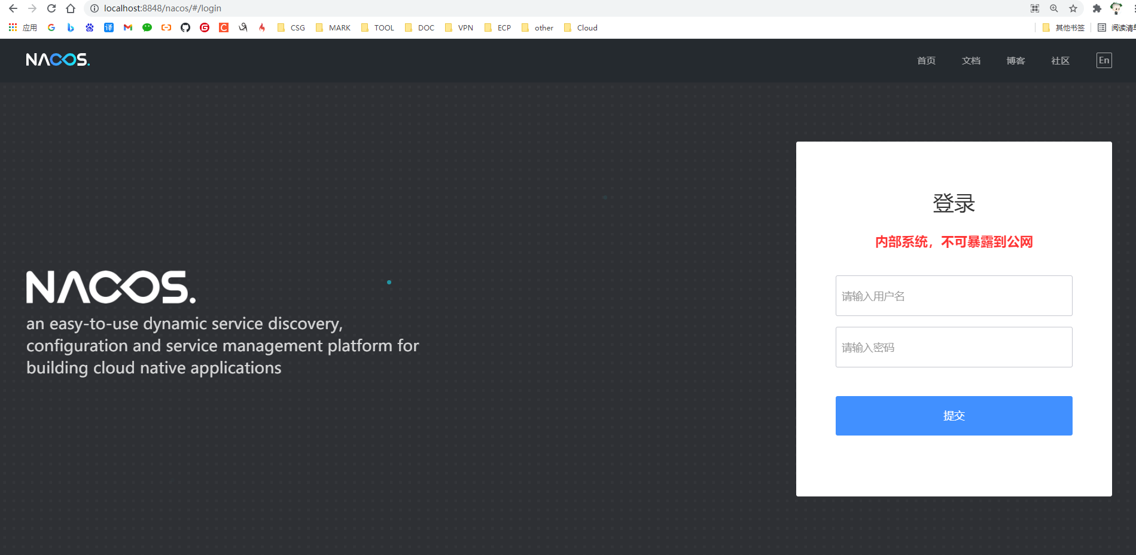The width and height of the screenshot is (1136, 555).
Task: Expand the CSG bookmark folder
Action: tap(291, 27)
